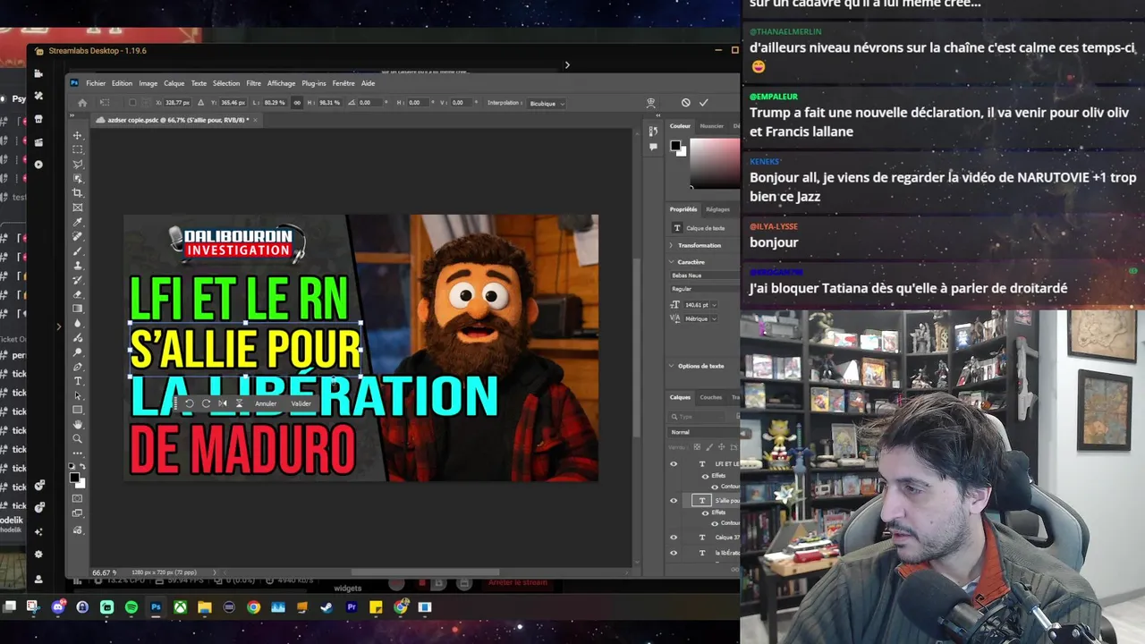Hide the Calque 37 layer
This screenshot has width=1145, height=644.
tap(674, 538)
